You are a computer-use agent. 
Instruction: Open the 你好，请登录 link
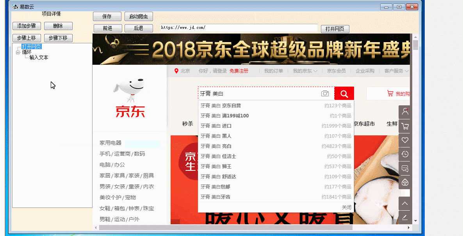[x=213, y=71]
